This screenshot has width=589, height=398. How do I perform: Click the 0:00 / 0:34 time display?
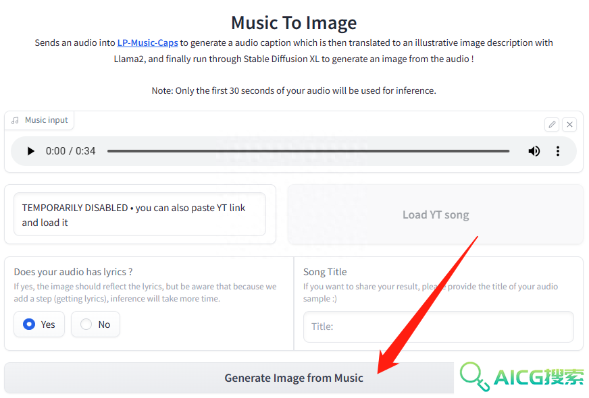pyautogui.click(x=71, y=151)
